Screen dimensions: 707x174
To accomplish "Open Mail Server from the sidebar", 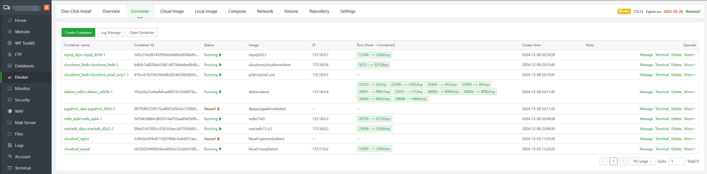I will coord(25,123).
